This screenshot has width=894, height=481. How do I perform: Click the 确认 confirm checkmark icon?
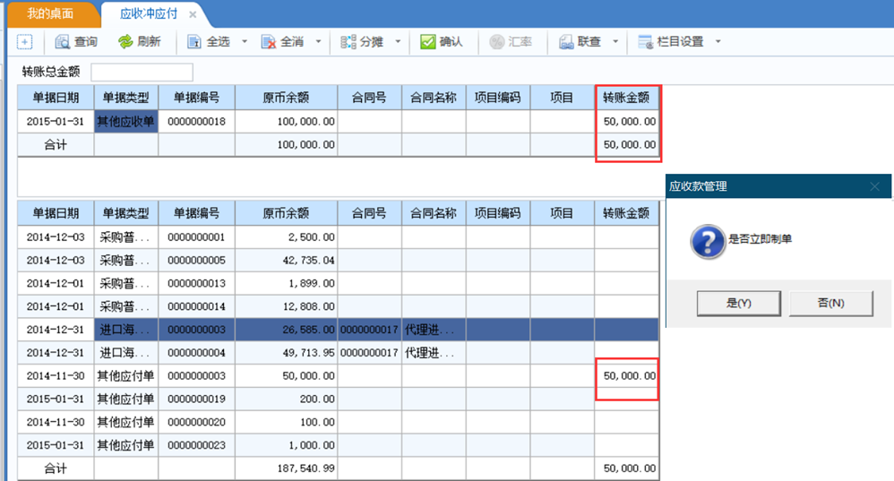pyautogui.click(x=427, y=41)
